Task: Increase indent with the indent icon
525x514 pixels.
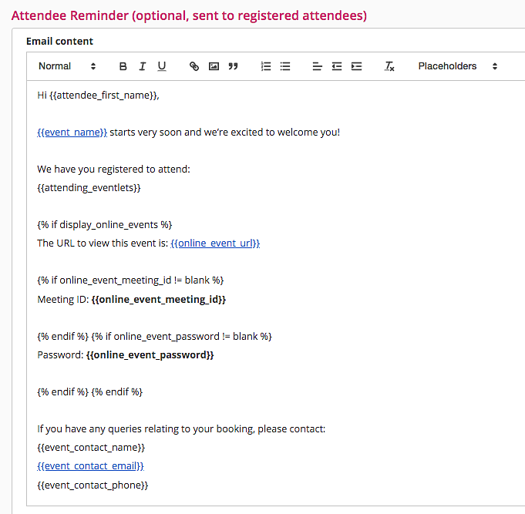Action: point(356,66)
